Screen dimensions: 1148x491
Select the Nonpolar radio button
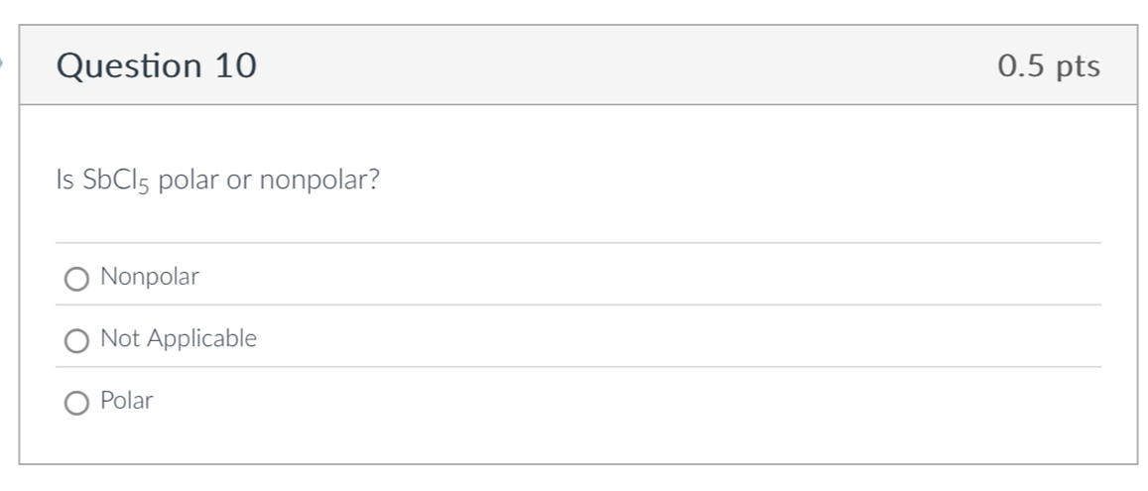click(77, 279)
